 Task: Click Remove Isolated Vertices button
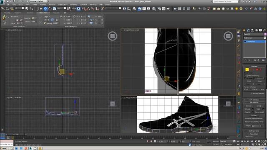point(254,118)
